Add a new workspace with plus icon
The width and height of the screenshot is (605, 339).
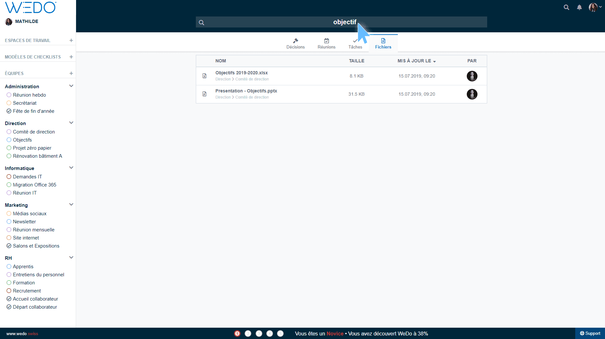[x=71, y=40]
